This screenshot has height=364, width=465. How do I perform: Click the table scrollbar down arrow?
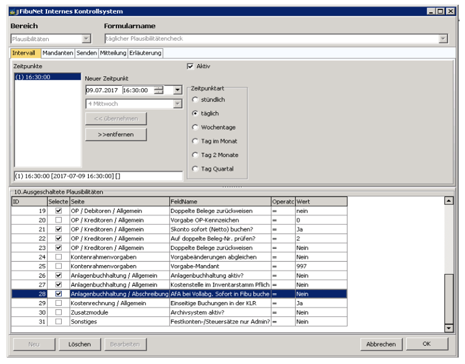(449, 328)
